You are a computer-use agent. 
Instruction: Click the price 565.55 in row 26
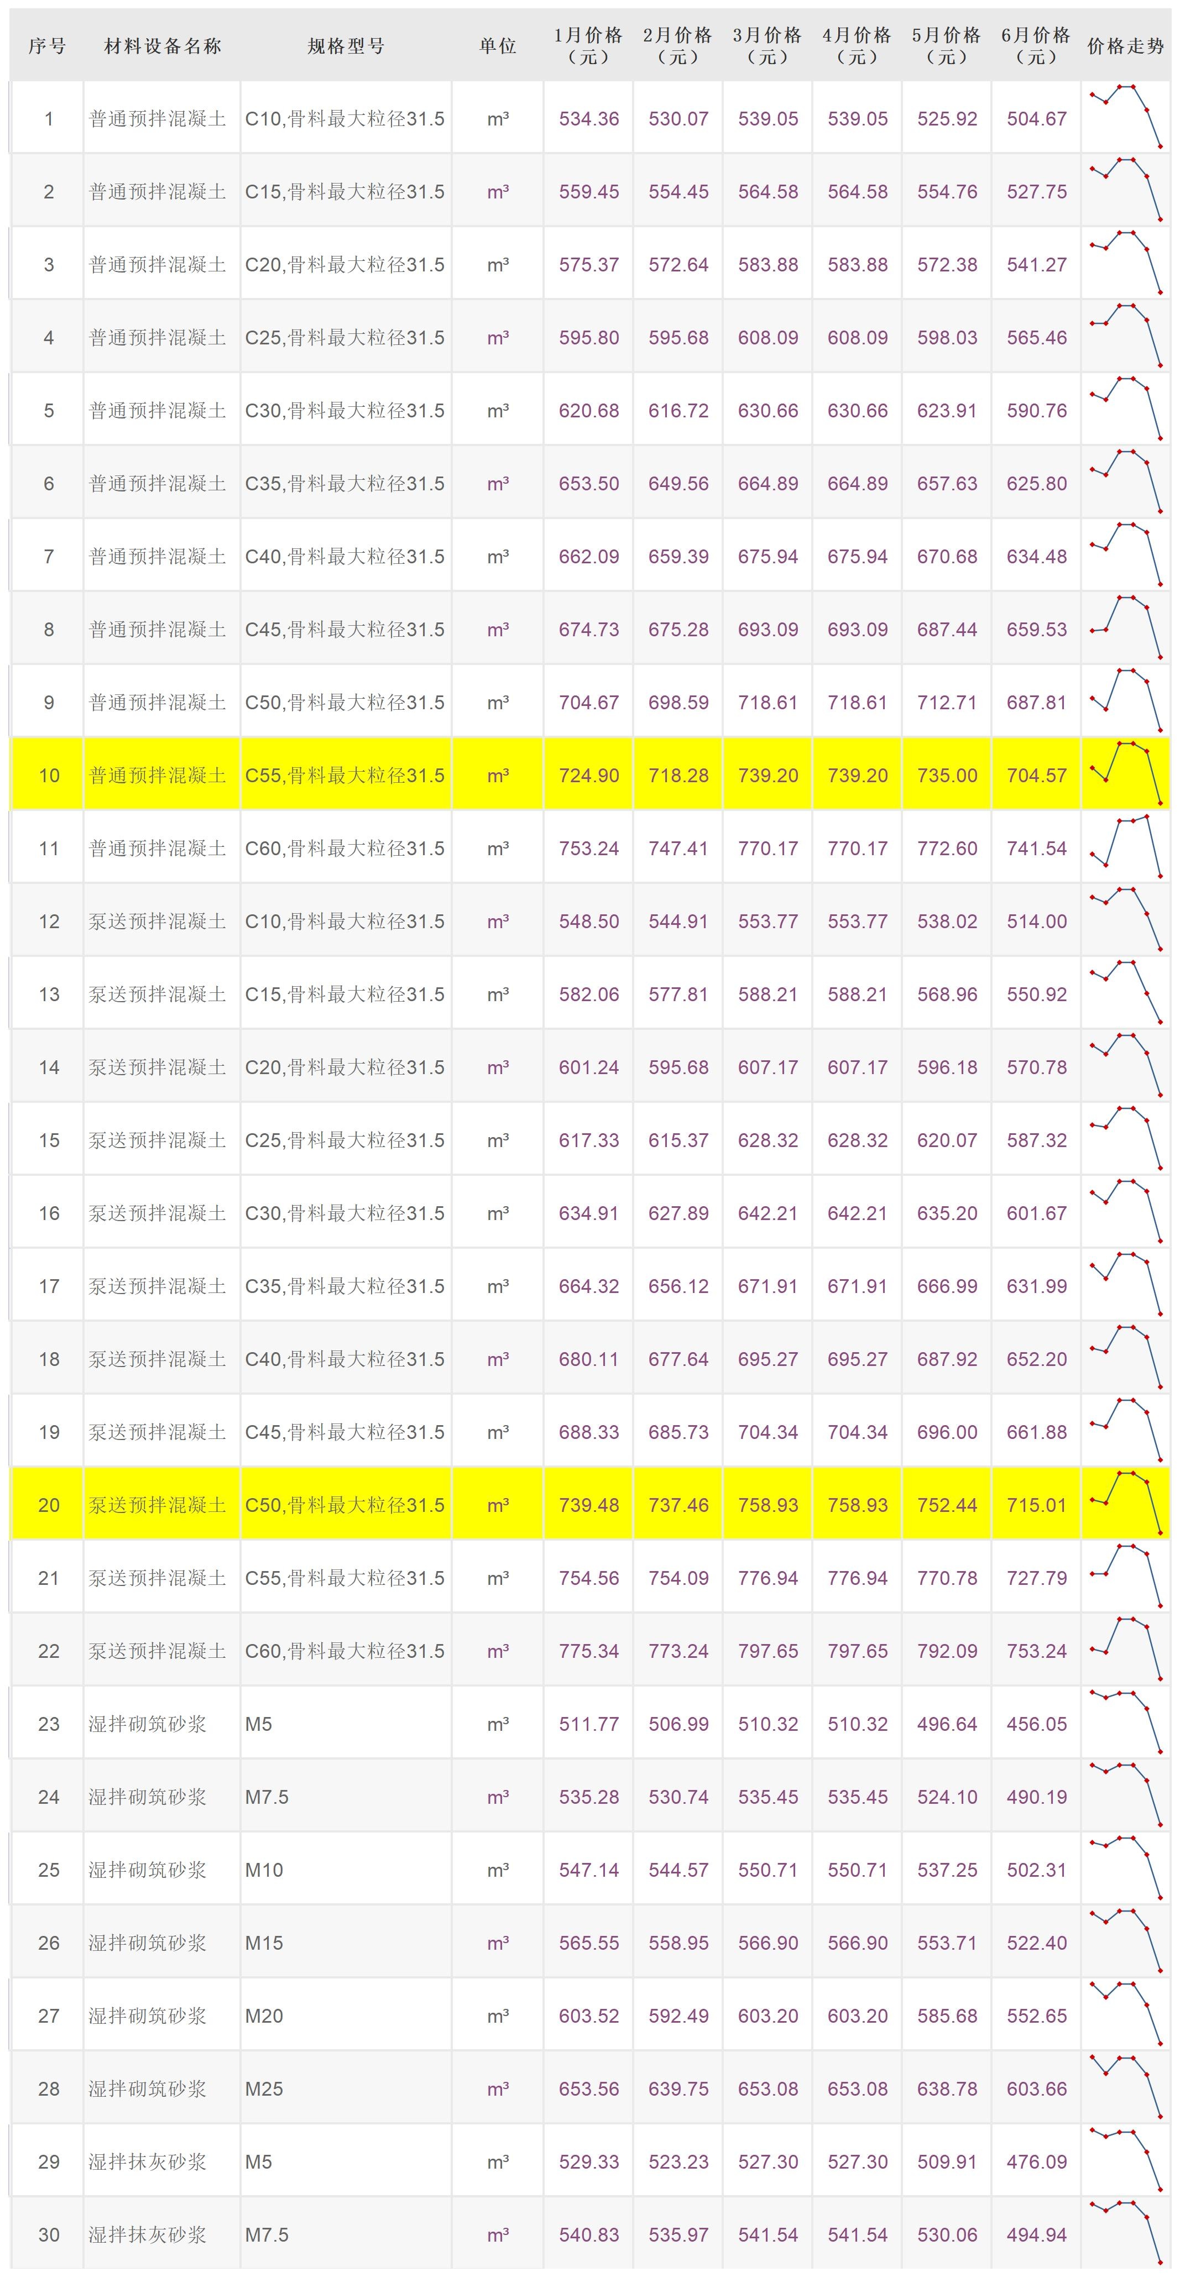pos(589,1943)
